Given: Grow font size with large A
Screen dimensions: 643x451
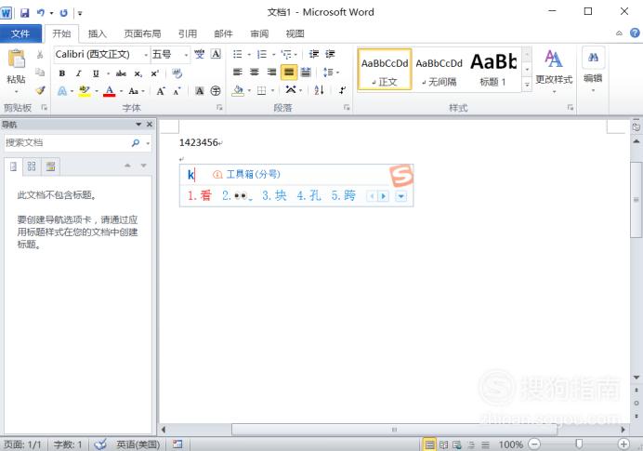Looking at the screenshot, I should pos(161,91).
